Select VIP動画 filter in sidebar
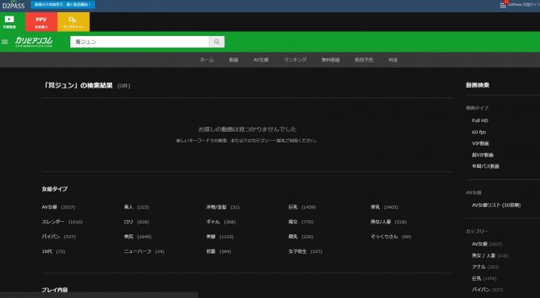Screen dimensions: 540x298 click(480, 143)
